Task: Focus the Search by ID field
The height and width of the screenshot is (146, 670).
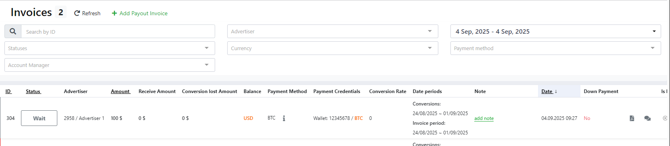Action: [118, 31]
